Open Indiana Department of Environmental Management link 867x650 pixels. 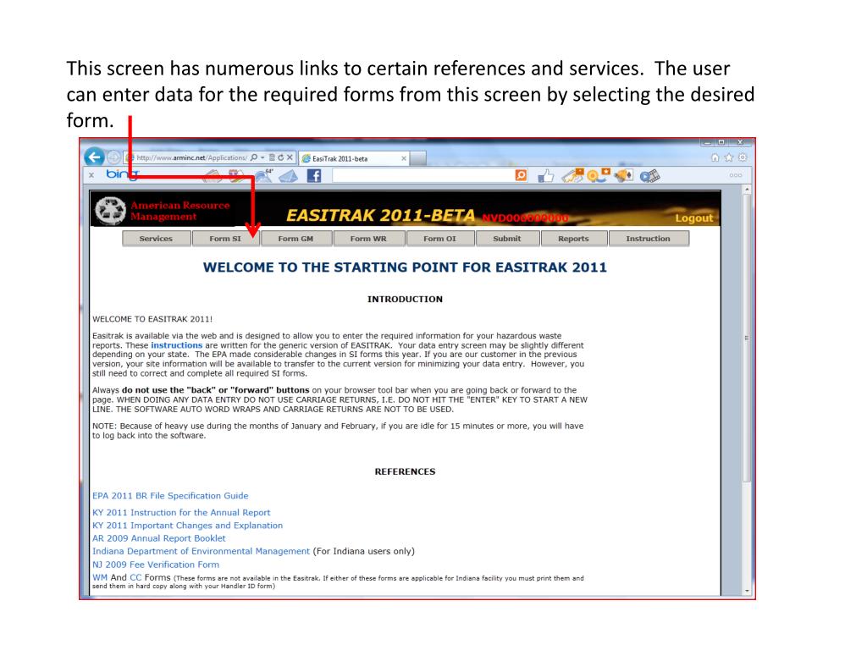pyautogui.click(x=202, y=551)
